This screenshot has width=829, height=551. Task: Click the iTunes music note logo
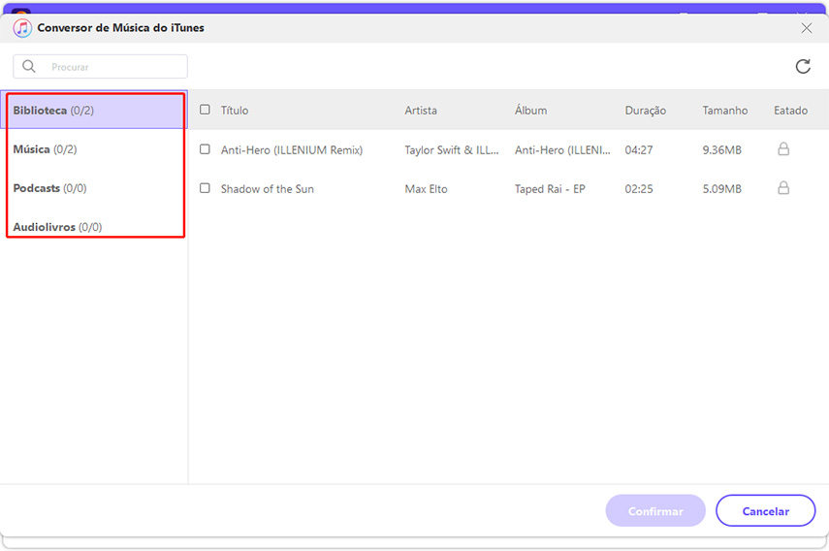pos(22,28)
